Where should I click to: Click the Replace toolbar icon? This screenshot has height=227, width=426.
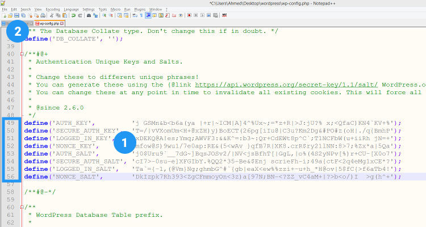click(x=95, y=15)
